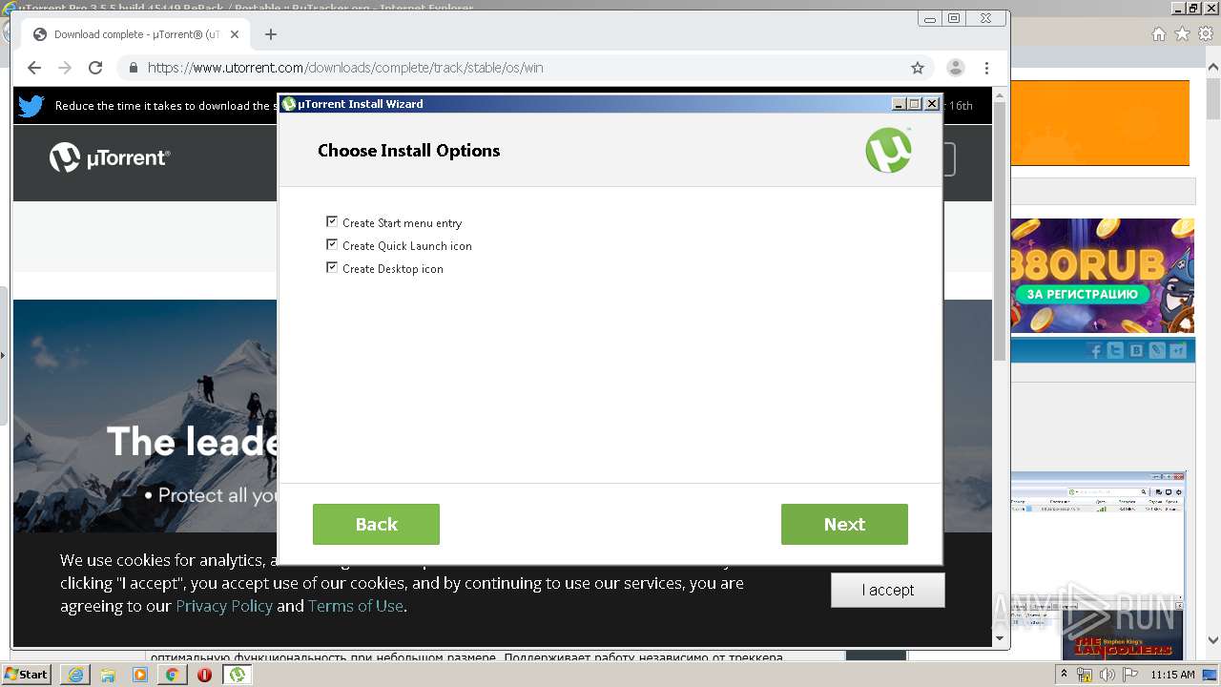The width and height of the screenshot is (1221, 687).
Task: Click the volume speaker tray icon
Action: tap(1107, 676)
